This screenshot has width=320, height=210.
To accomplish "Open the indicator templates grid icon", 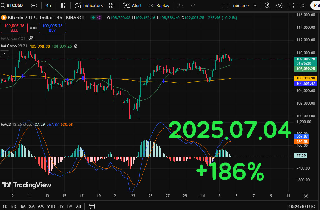I will click(112, 6).
